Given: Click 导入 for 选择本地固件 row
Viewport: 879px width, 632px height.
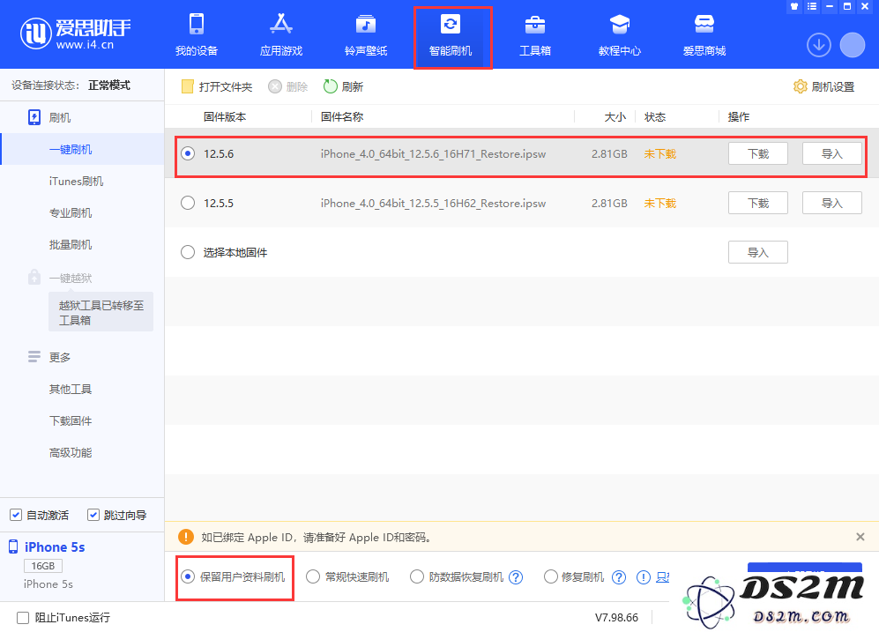Looking at the screenshot, I should (758, 252).
